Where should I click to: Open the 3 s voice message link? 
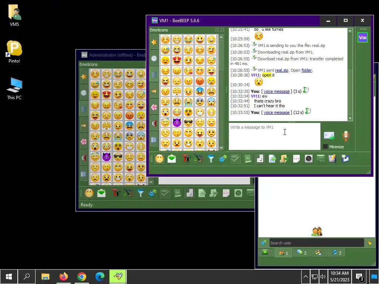coord(276,91)
